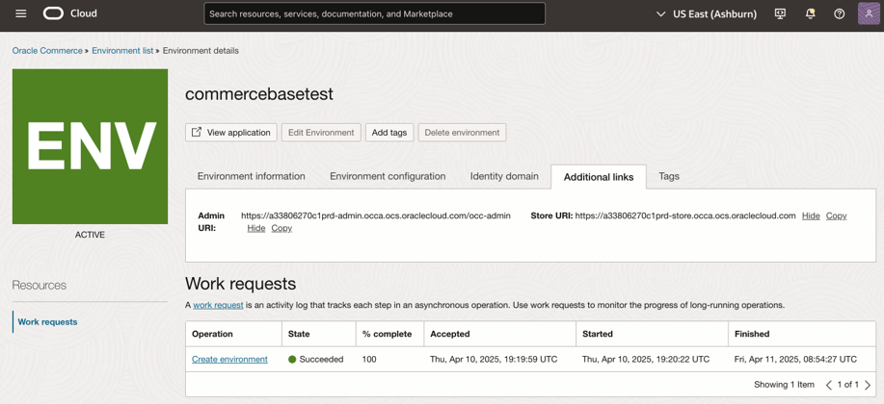Open the help question mark icon
This screenshot has height=404, width=884.
[x=840, y=13]
